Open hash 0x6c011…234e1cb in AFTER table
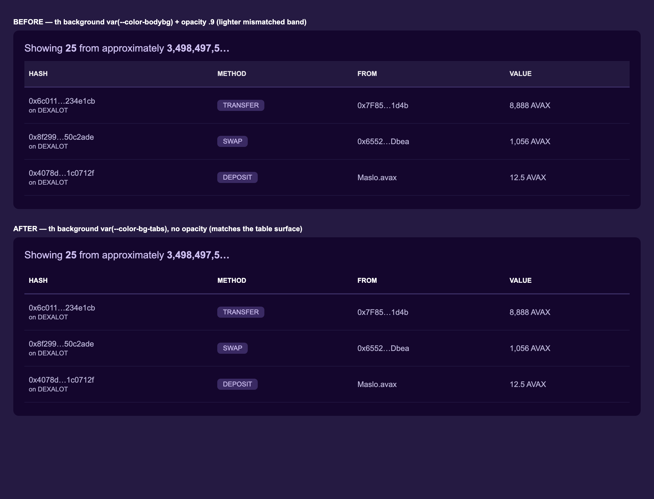Viewport: 654px width, 499px height. pyautogui.click(x=62, y=308)
